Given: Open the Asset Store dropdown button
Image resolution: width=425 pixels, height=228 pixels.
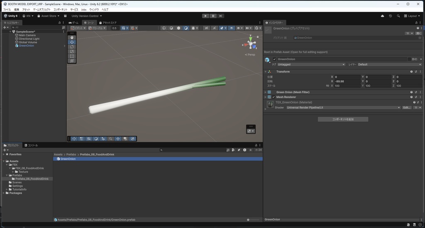Looking at the screenshot, I should 48,16.
